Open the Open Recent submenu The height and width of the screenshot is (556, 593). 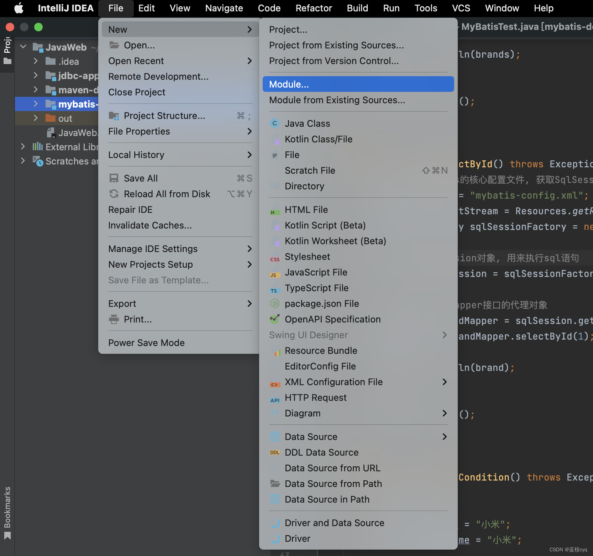[x=180, y=61]
